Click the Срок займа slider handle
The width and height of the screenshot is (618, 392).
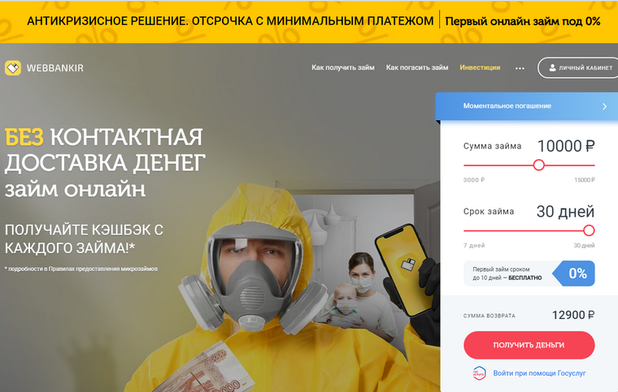tap(589, 230)
